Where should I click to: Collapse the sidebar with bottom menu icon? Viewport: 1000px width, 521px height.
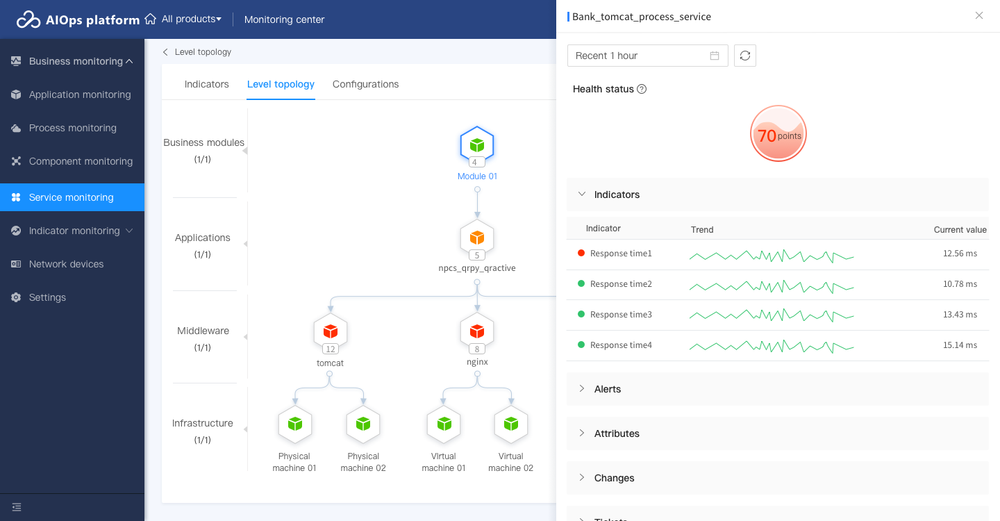tap(17, 507)
